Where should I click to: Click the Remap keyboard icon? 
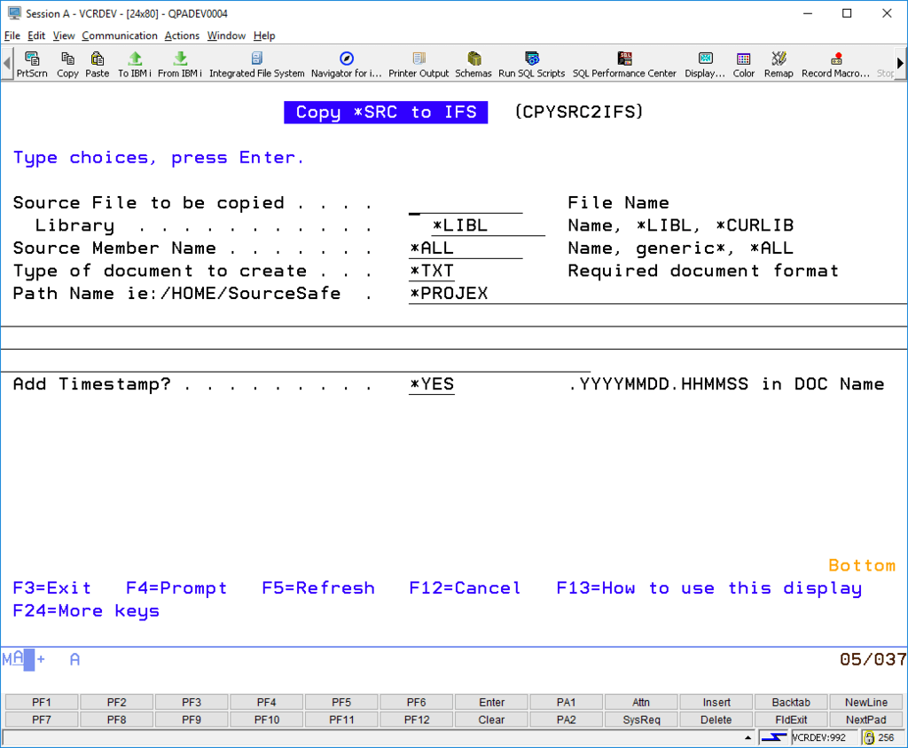point(779,64)
